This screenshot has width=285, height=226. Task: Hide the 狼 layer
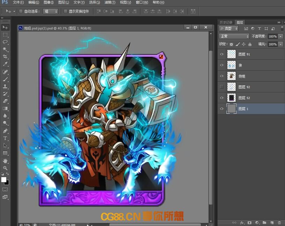pos(222,65)
